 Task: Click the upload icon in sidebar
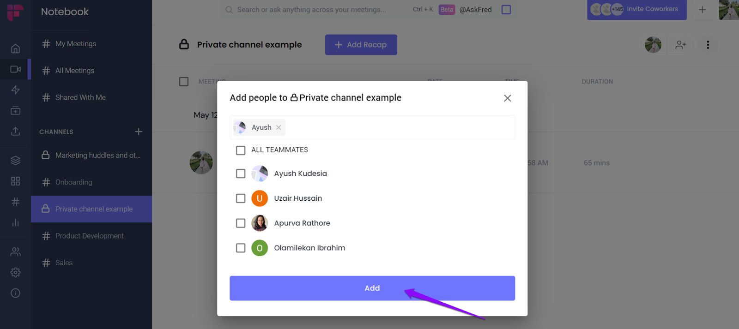pos(15,132)
